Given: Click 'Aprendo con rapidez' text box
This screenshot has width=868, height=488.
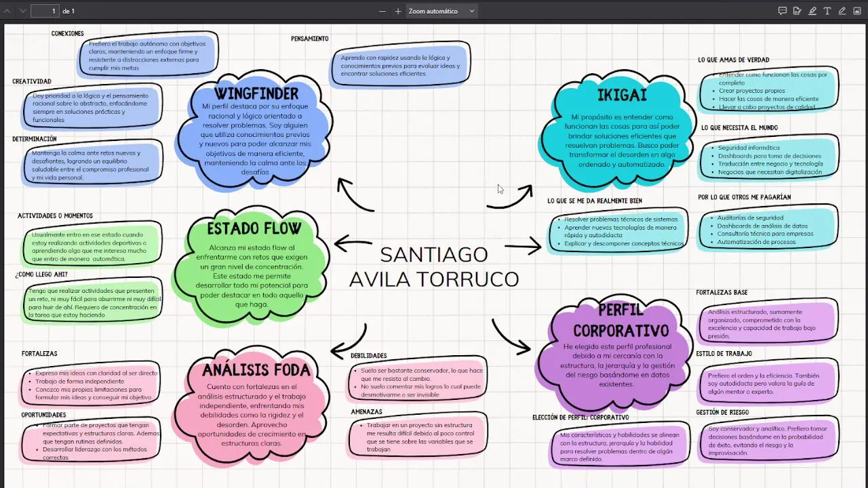Looking at the screenshot, I should [x=401, y=65].
